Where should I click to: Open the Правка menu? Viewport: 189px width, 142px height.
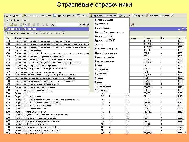16,16
